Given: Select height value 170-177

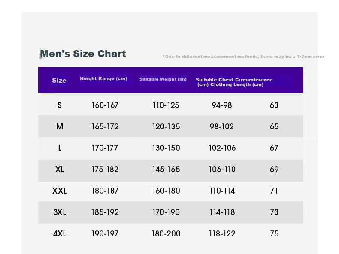Looking at the screenshot, I should [x=105, y=148].
